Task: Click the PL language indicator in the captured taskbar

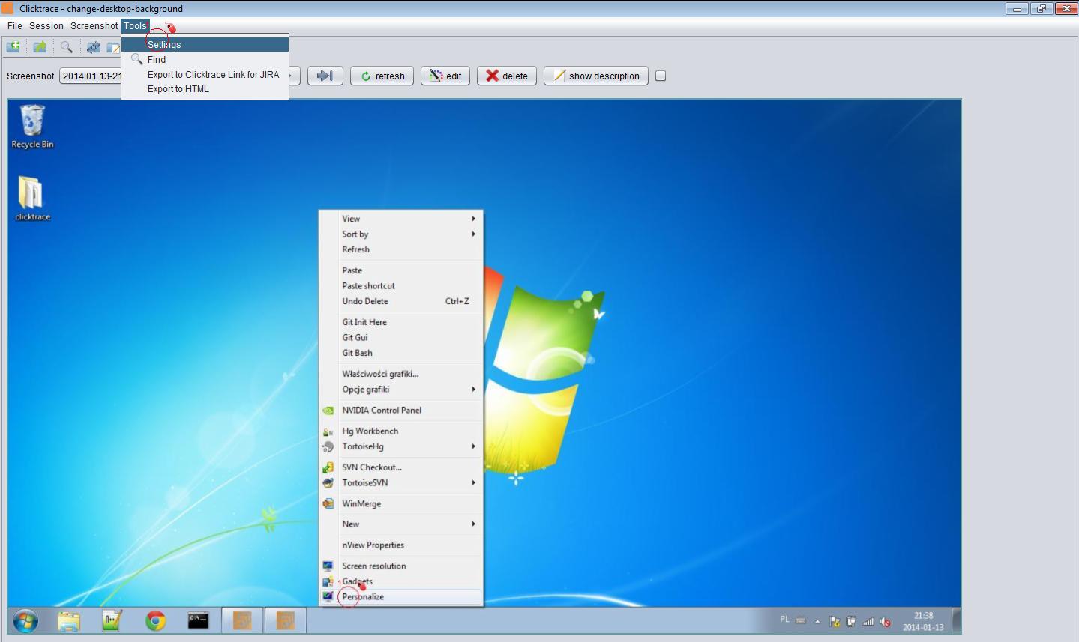Action: coord(784,620)
